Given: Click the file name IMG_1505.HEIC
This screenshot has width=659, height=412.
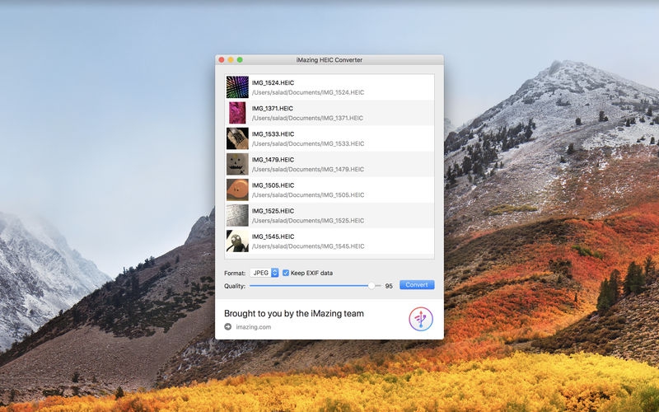Looking at the screenshot, I should [273, 185].
